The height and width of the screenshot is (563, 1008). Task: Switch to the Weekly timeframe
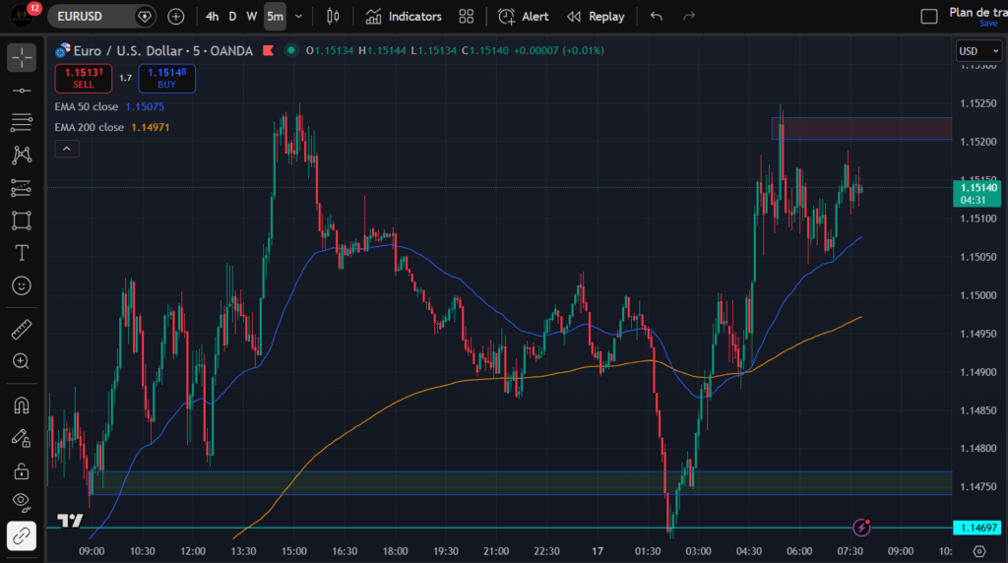coord(251,16)
